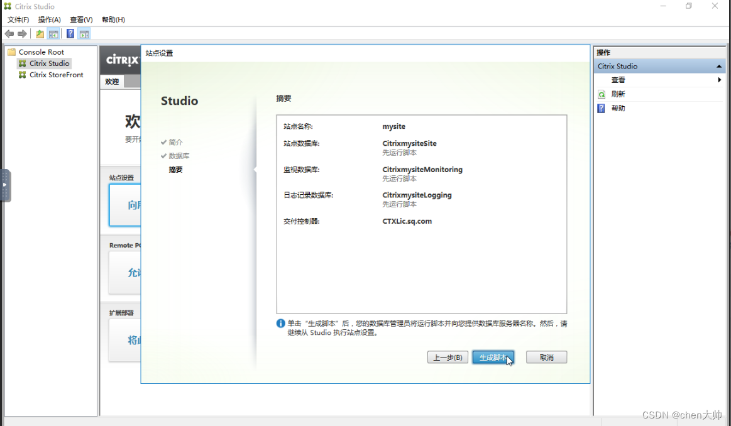The height and width of the screenshot is (426, 731).
Task: Click the blue Help question mark toolbar icon
Action: [x=70, y=33]
